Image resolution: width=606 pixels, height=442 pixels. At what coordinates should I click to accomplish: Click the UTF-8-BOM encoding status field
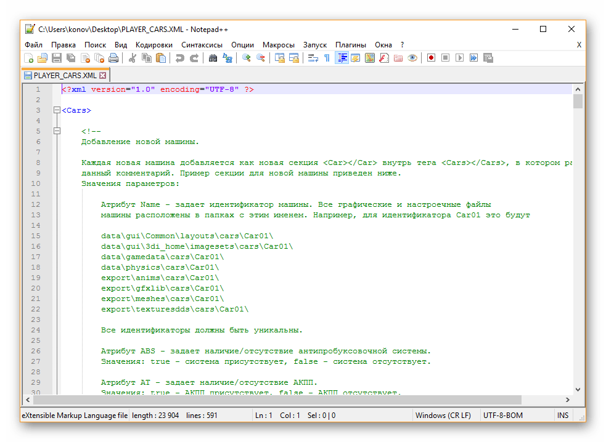(503, 416)
